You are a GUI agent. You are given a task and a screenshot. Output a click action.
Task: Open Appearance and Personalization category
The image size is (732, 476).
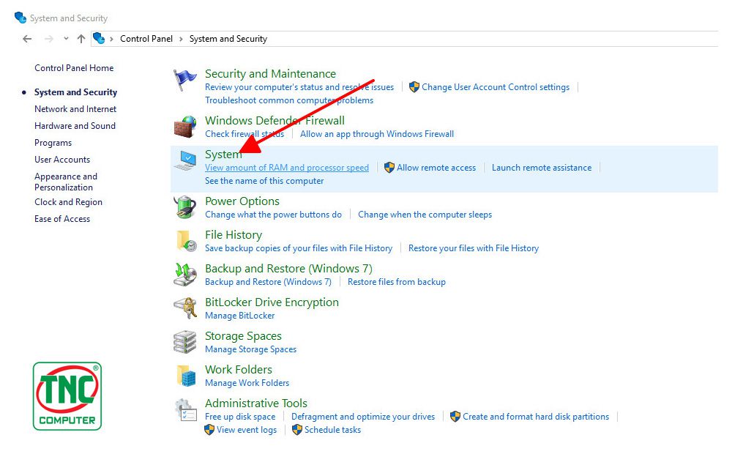pyautogui.click(x=66, y=182)
